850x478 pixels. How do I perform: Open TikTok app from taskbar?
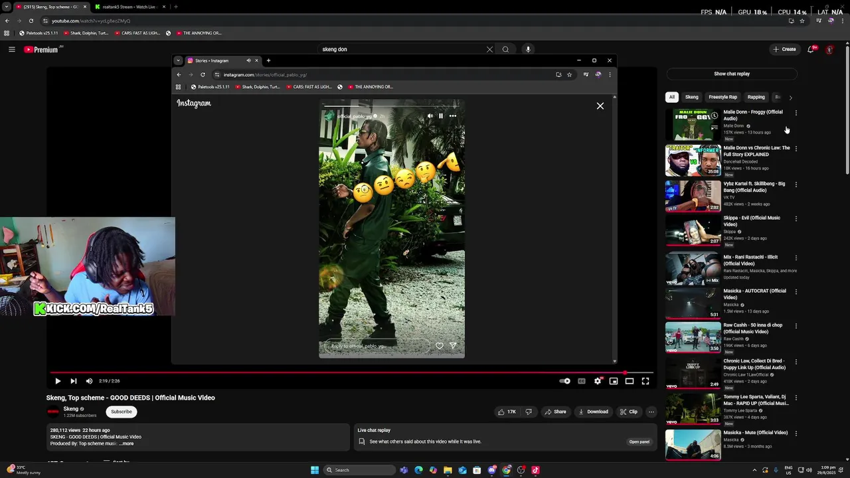tap(535, 470)
